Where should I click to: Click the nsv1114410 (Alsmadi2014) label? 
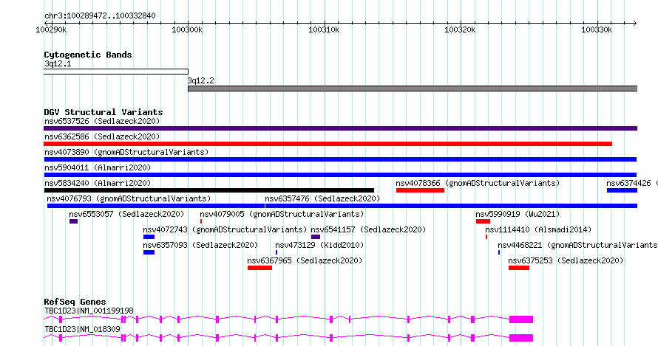(538, 229)
